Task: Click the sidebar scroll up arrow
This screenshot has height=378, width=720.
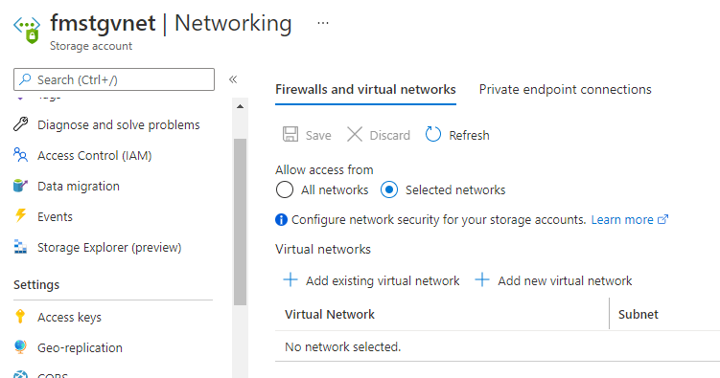Action: pyautogui.click(x=240, y=106)
